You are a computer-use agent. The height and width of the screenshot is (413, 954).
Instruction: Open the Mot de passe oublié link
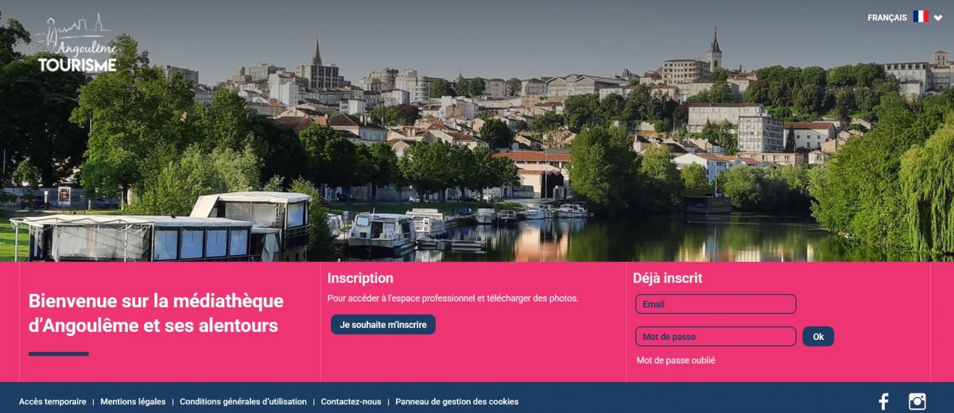click(x=676, y=361)
